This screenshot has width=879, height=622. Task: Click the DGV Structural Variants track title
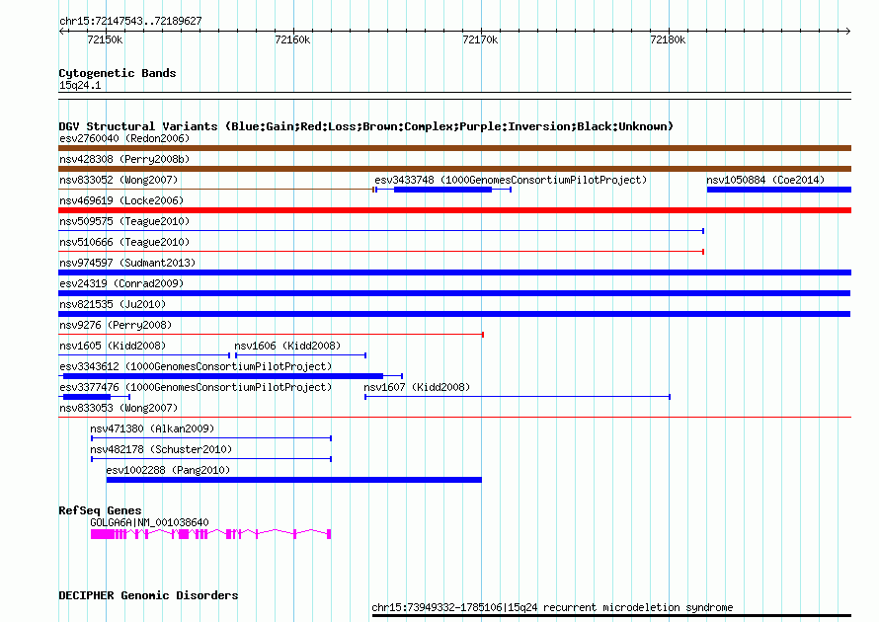366,126
